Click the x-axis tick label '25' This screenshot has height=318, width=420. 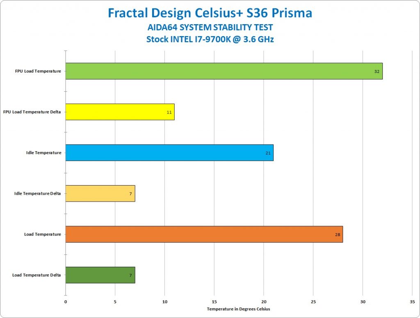313,302
